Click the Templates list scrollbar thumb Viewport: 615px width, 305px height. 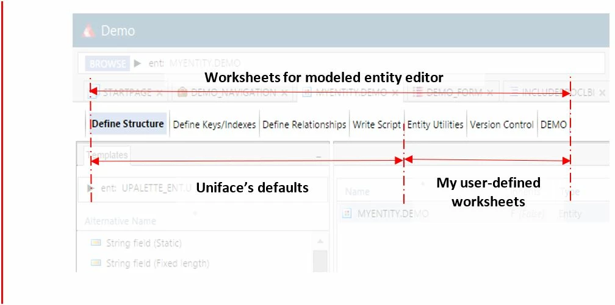coord(320,261)
